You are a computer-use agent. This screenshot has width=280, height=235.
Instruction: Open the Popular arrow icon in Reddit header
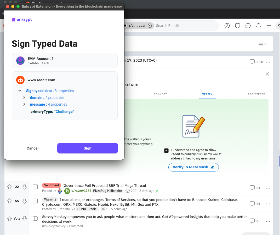tap(227, 26)
